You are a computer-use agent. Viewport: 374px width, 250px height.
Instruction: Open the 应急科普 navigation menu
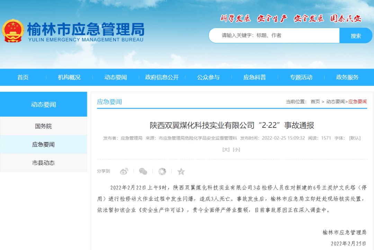[255, 77]
